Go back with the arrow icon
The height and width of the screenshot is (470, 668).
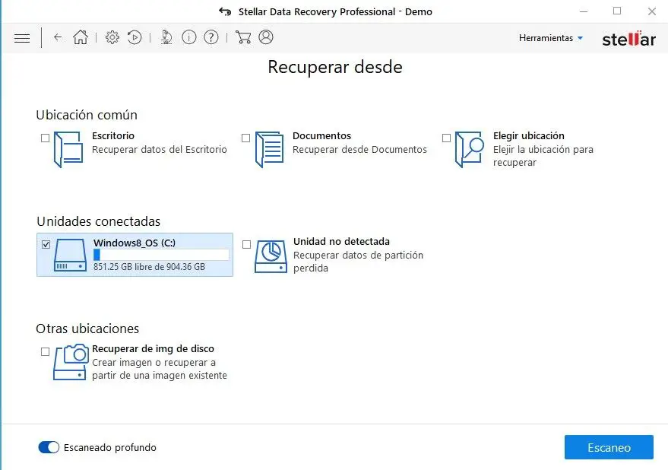58,37
